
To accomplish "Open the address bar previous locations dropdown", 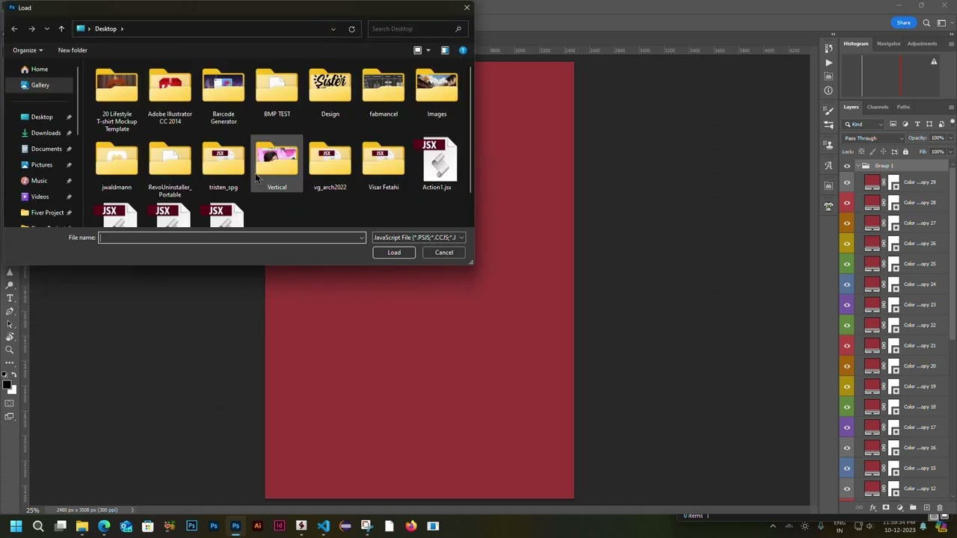I will pyautogui.click(x=333, y=29).
